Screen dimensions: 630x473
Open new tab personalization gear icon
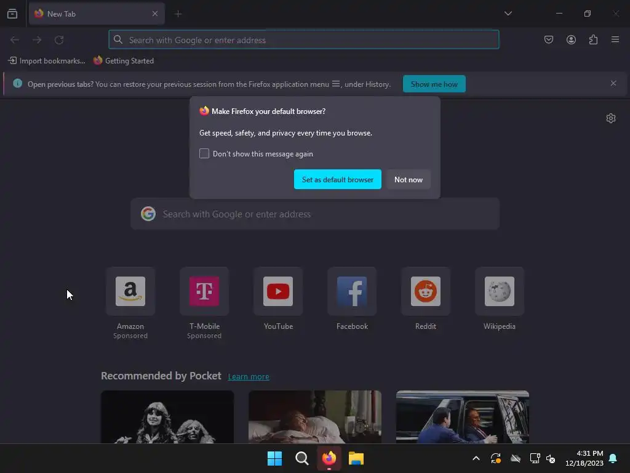point(611,118)
